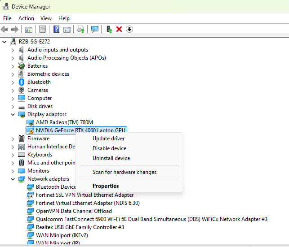The width and height of the screenshot is (289, 247).
Task: Click the Forward arrow toolbar icon
Action: (15, 29)
